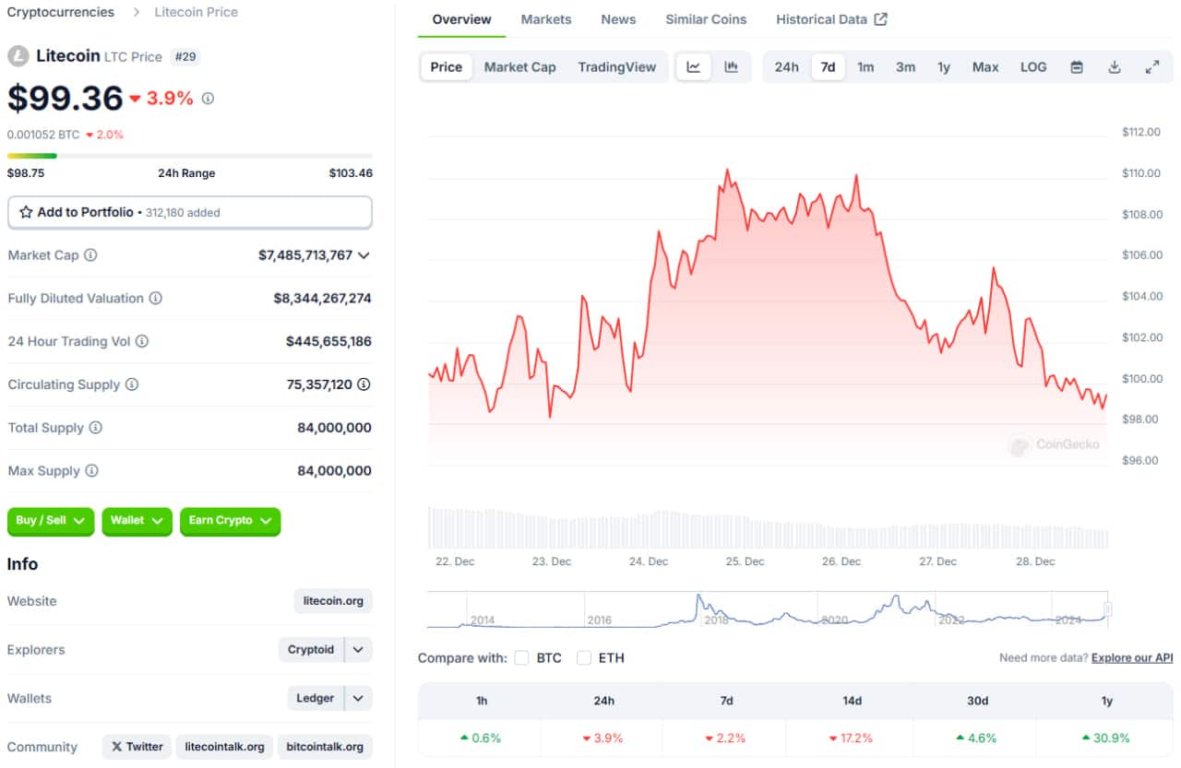
Task: Select 3m chart range
Action: click(906, 67)
